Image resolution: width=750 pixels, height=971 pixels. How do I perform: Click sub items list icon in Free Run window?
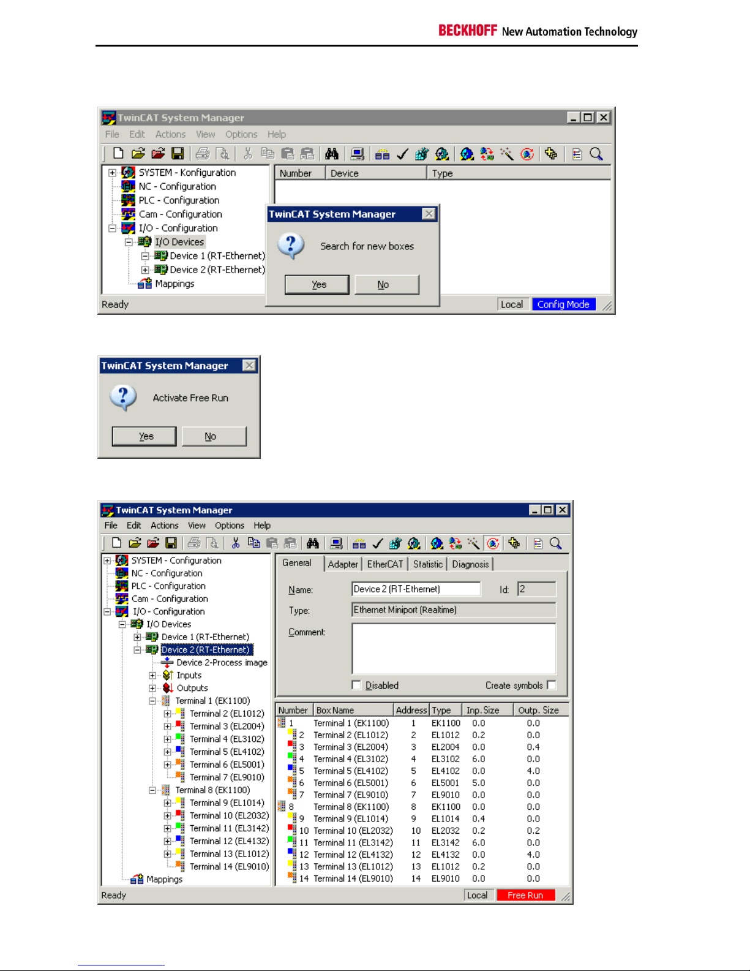point(538,543)
